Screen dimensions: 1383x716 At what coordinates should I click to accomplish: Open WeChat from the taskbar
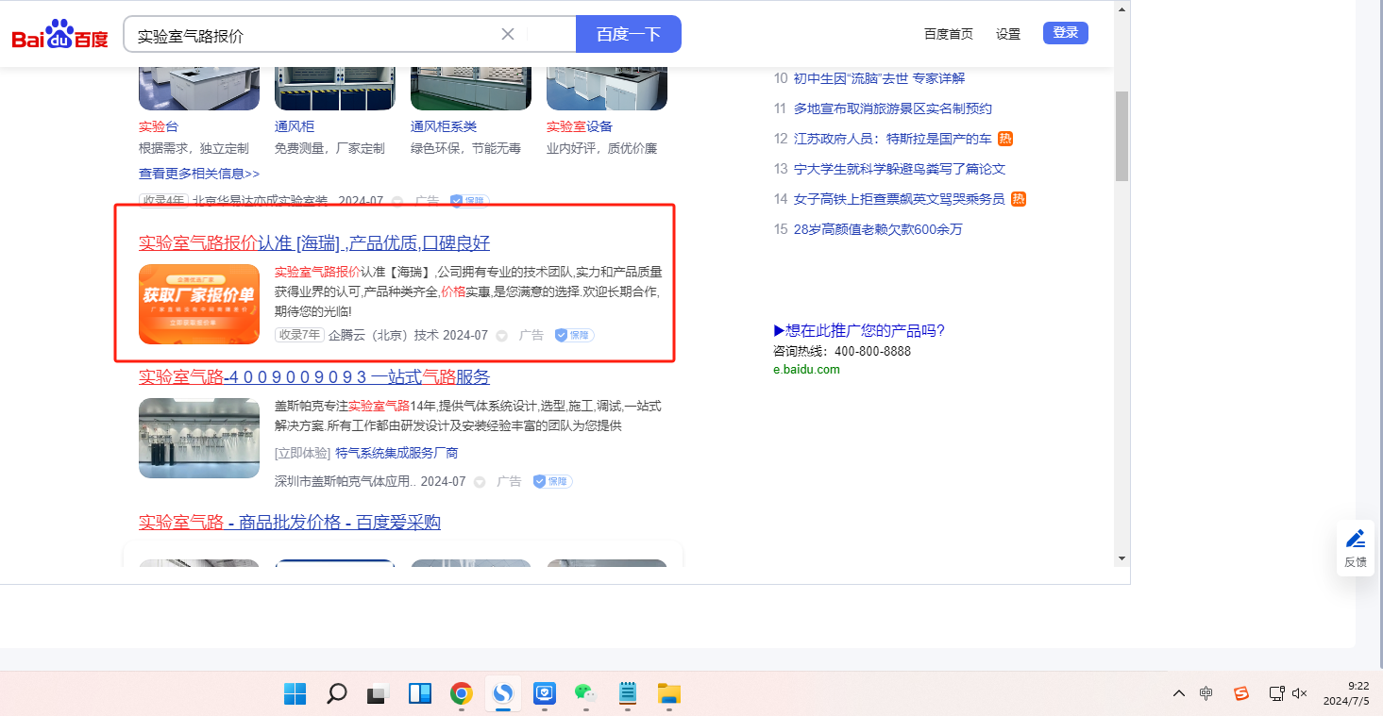click(x=585, y=694)
